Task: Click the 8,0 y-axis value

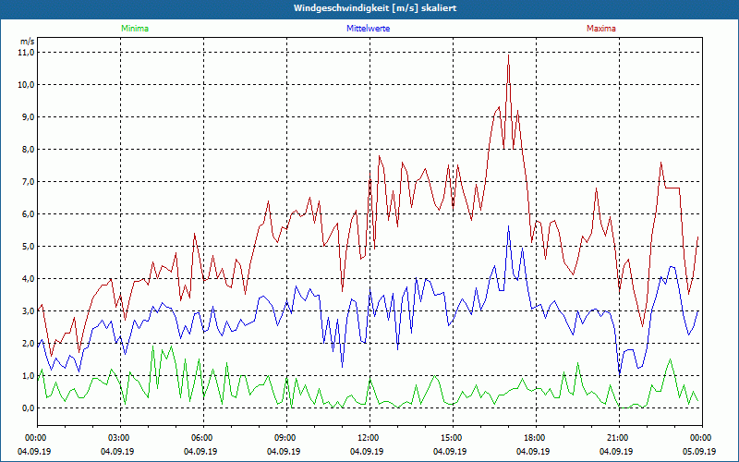Action: click(x=29, y=150)
